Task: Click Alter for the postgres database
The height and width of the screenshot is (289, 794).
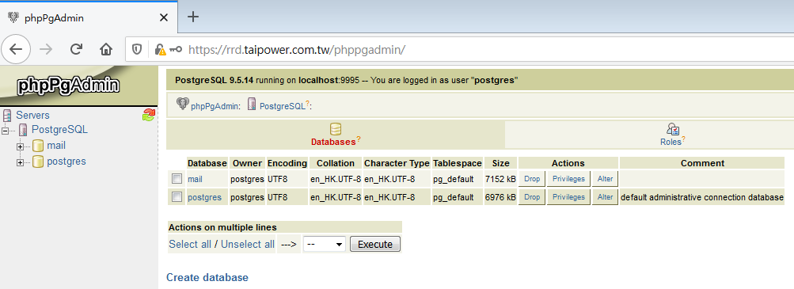Action: (605, 197)
